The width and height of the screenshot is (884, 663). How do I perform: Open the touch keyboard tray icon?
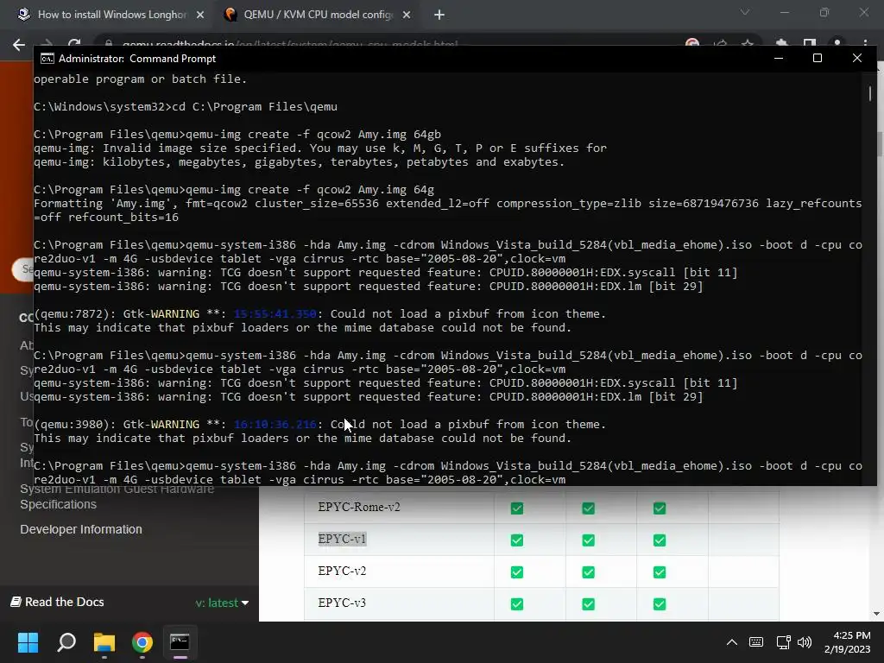756,642
